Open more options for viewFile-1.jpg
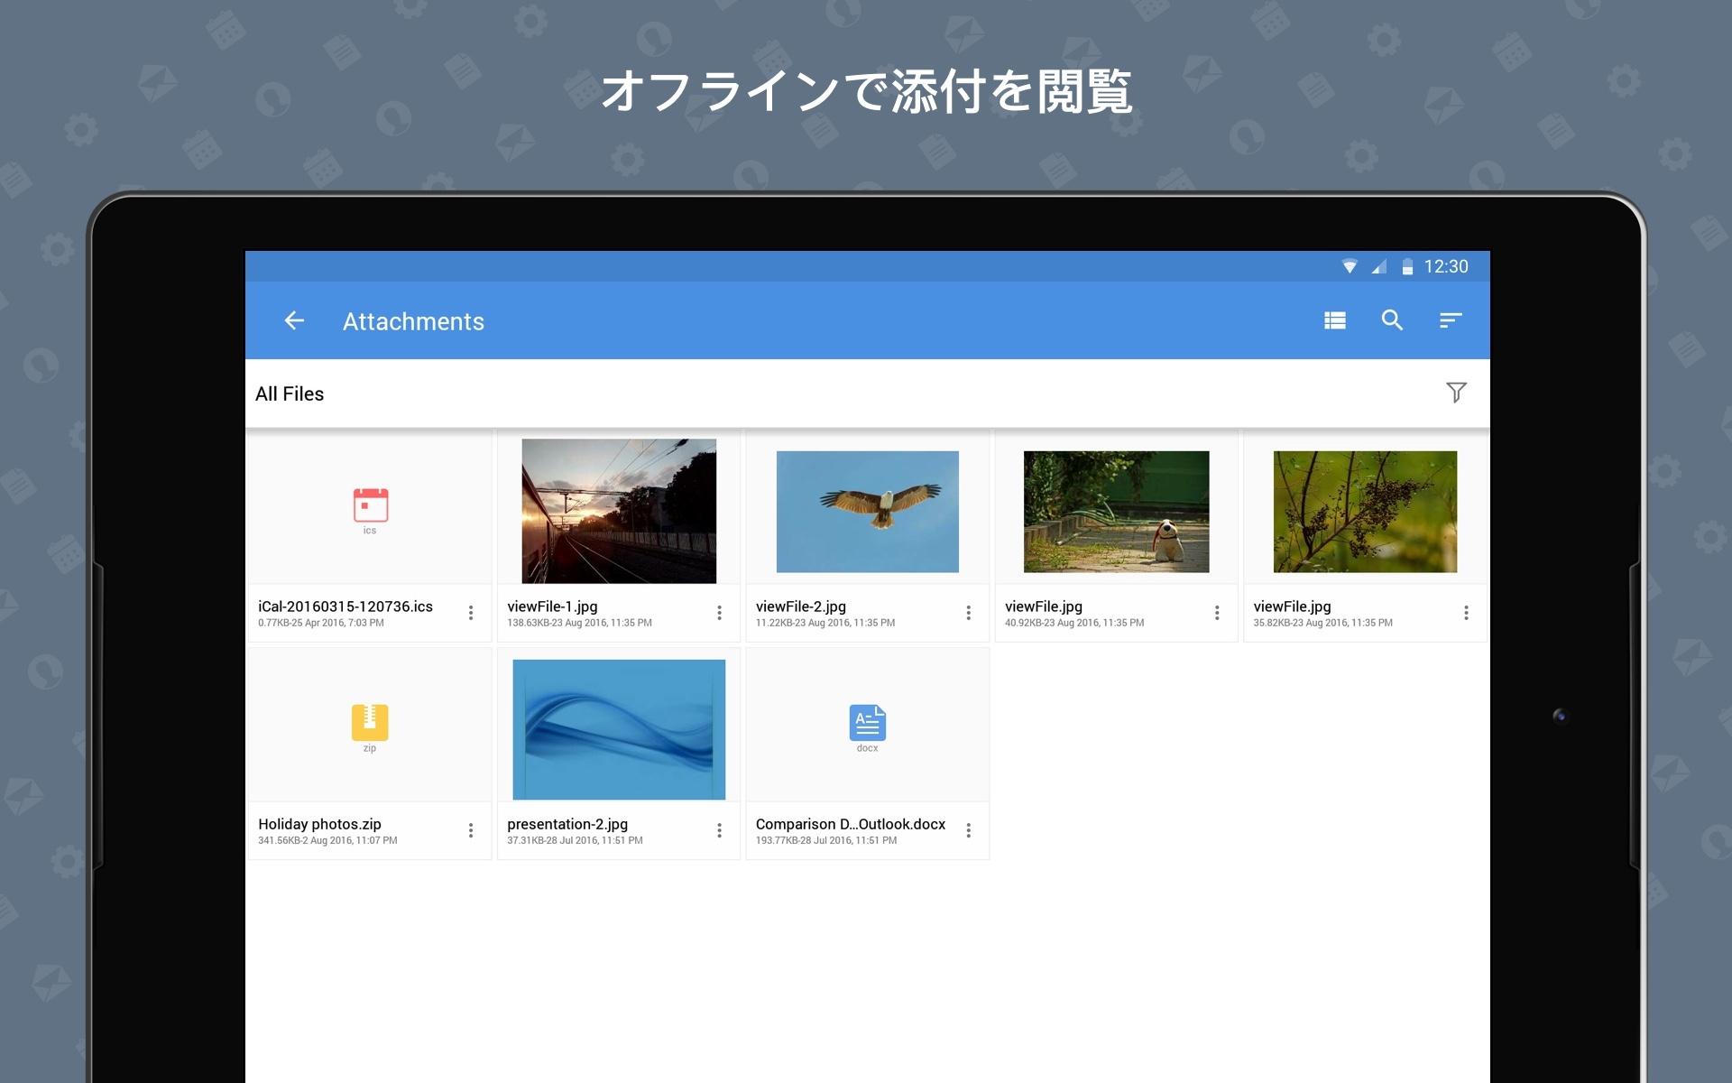Screen dimensions: 1732x1083 719,613
